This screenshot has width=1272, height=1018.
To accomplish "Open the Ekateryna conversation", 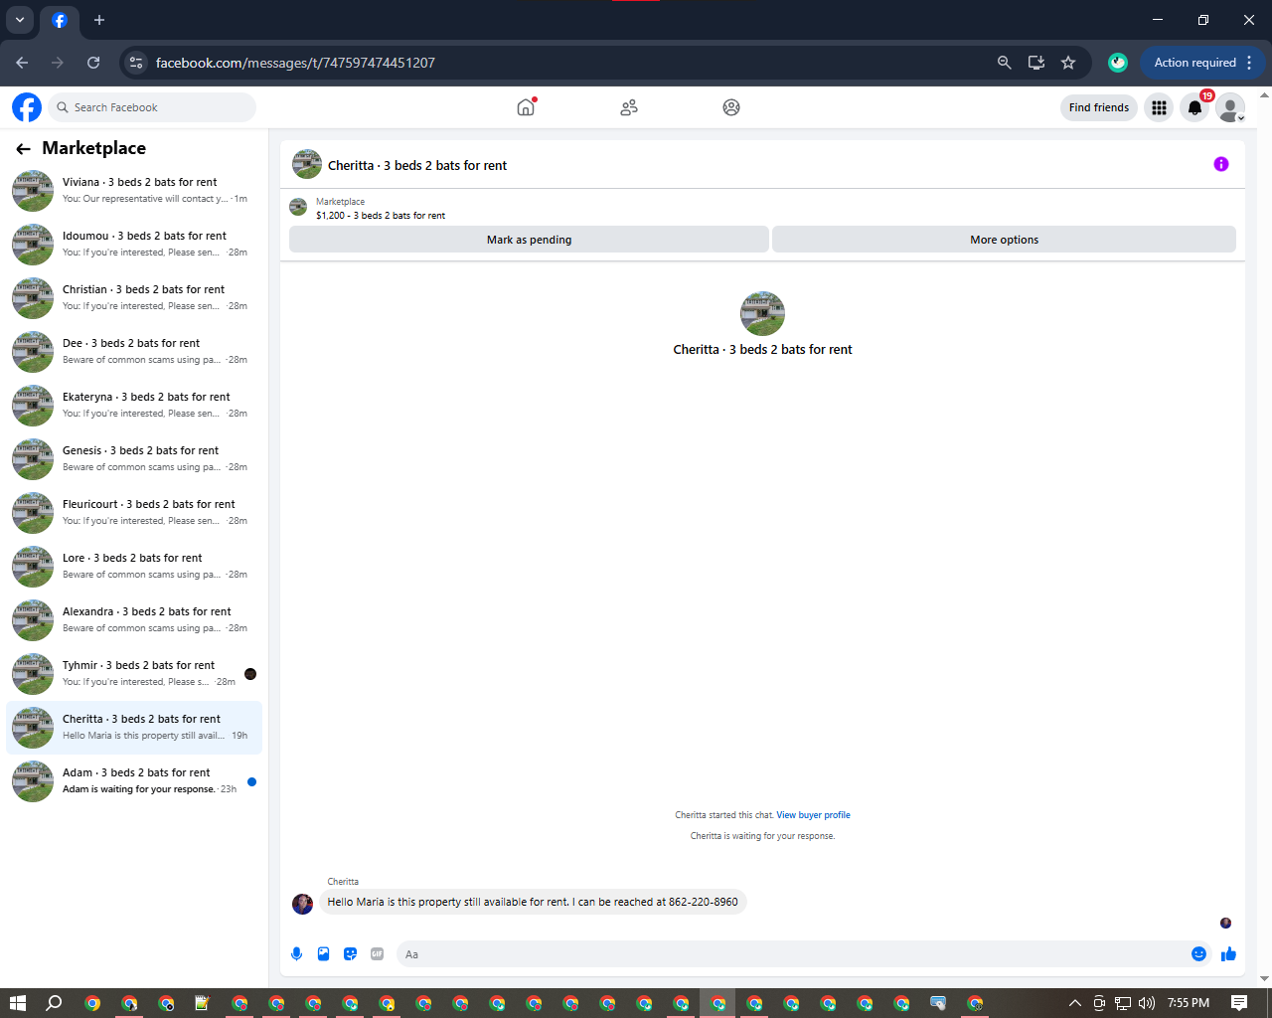I will pos(134,406).
